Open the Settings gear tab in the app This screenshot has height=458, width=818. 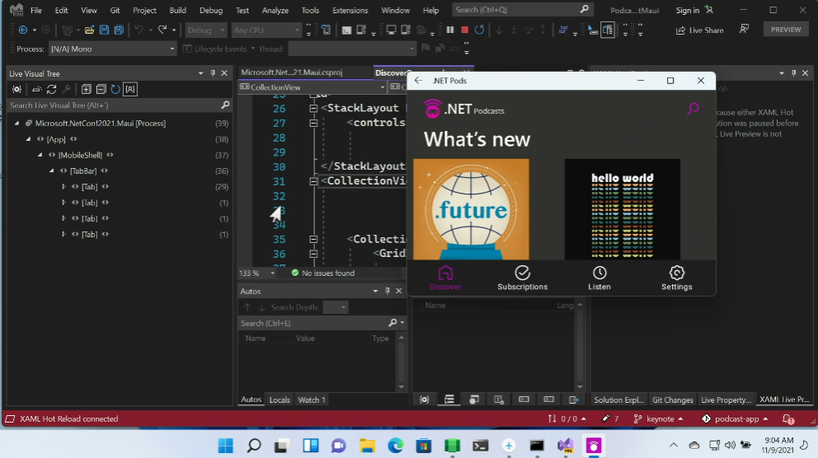point(676,278)
